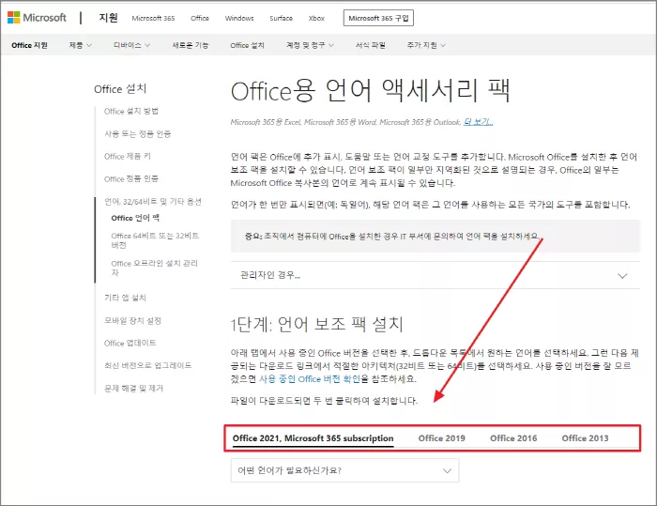Click the 더 보기 link under the title
This screenshot has width=657, height=506.
478,122
